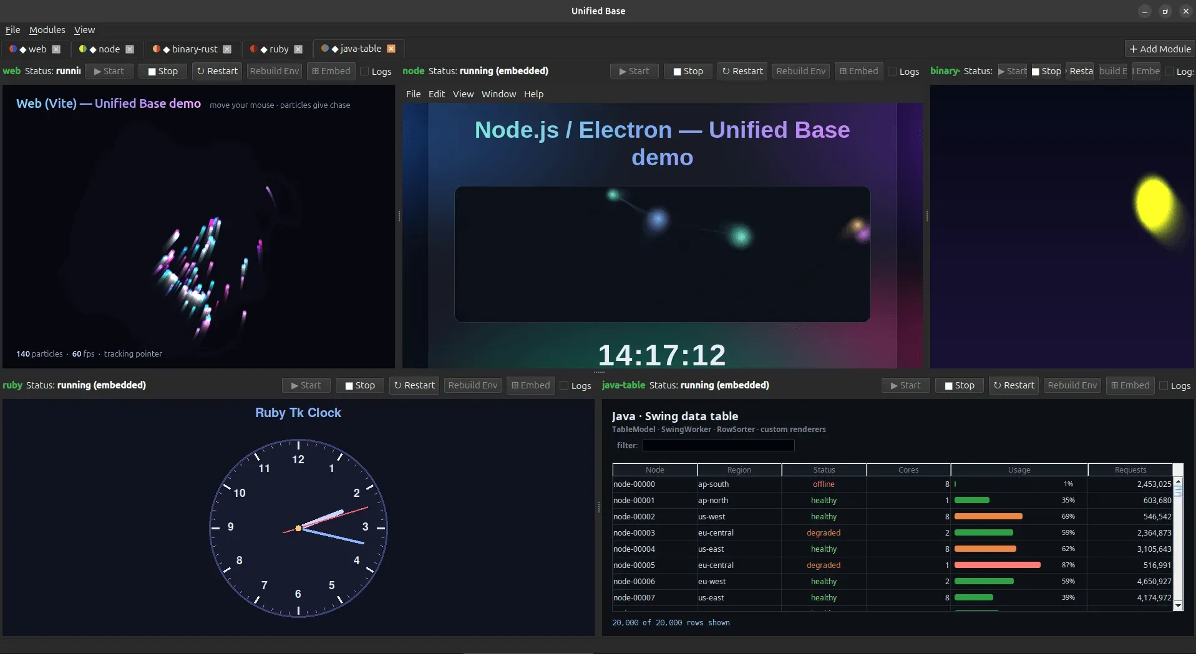Embed the web module

(x=331, y=71)
